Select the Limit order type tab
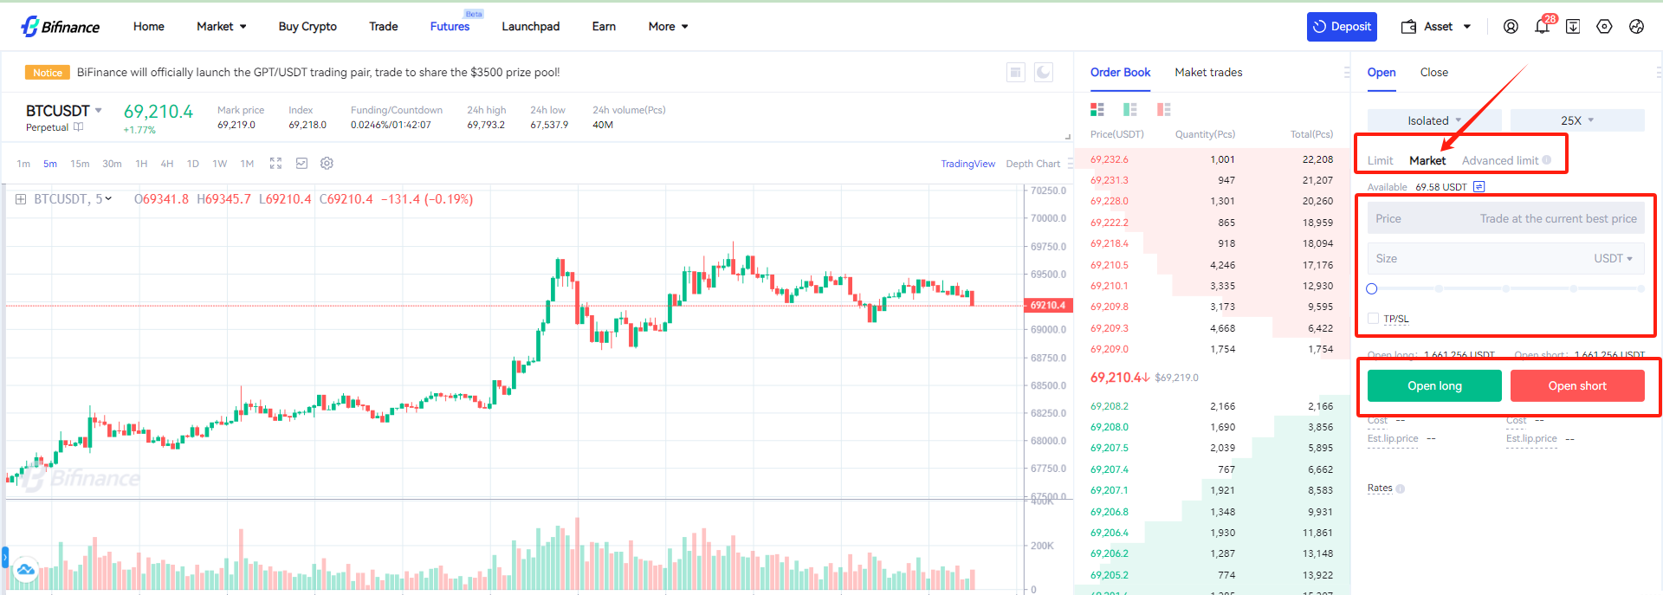The width and height of the screenshot is (1663, 595). coord(1380,160)
